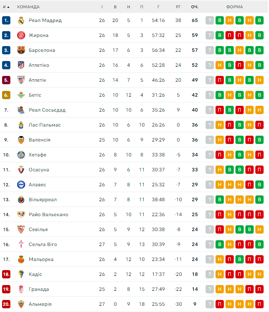This screenshot has width=269, height=312.
Task: Click the Real Madrid club crest
Action: coord(21,20)
